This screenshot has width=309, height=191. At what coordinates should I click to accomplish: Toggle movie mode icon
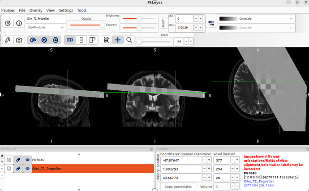pos(107,40)
